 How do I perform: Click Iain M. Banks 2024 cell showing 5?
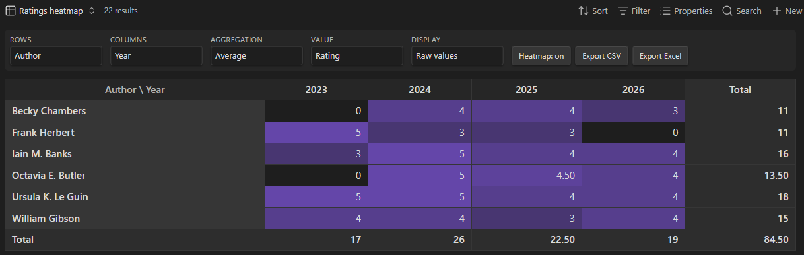coord(420,154)
